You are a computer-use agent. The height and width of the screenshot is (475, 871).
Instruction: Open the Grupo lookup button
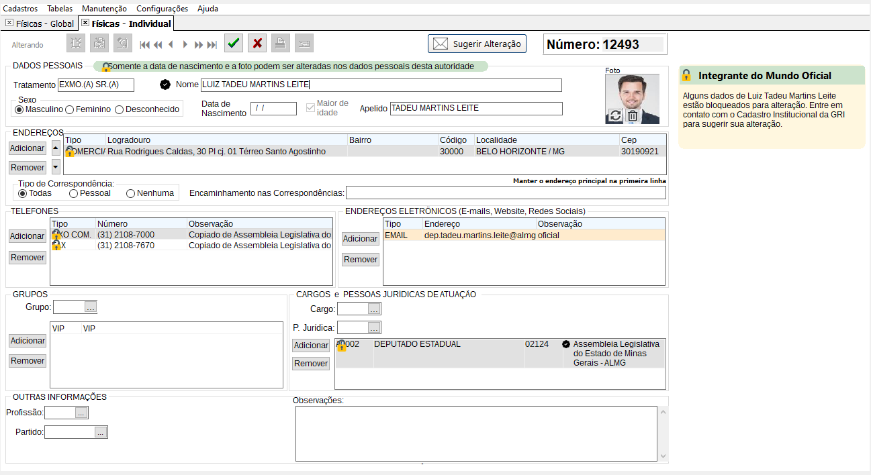pos(91,307)
